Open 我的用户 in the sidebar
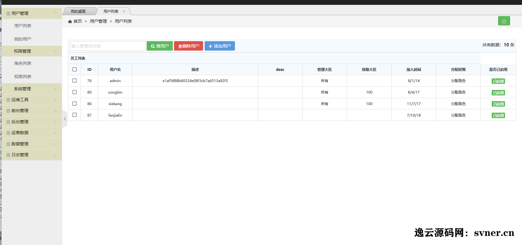Image resolution: width=522 pixels, height=245 pixels. (23, 39)
